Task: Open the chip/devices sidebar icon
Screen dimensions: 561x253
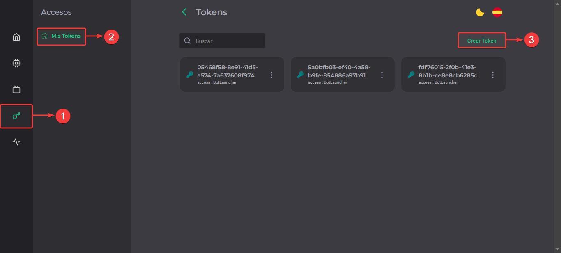Action: (16, 63)
